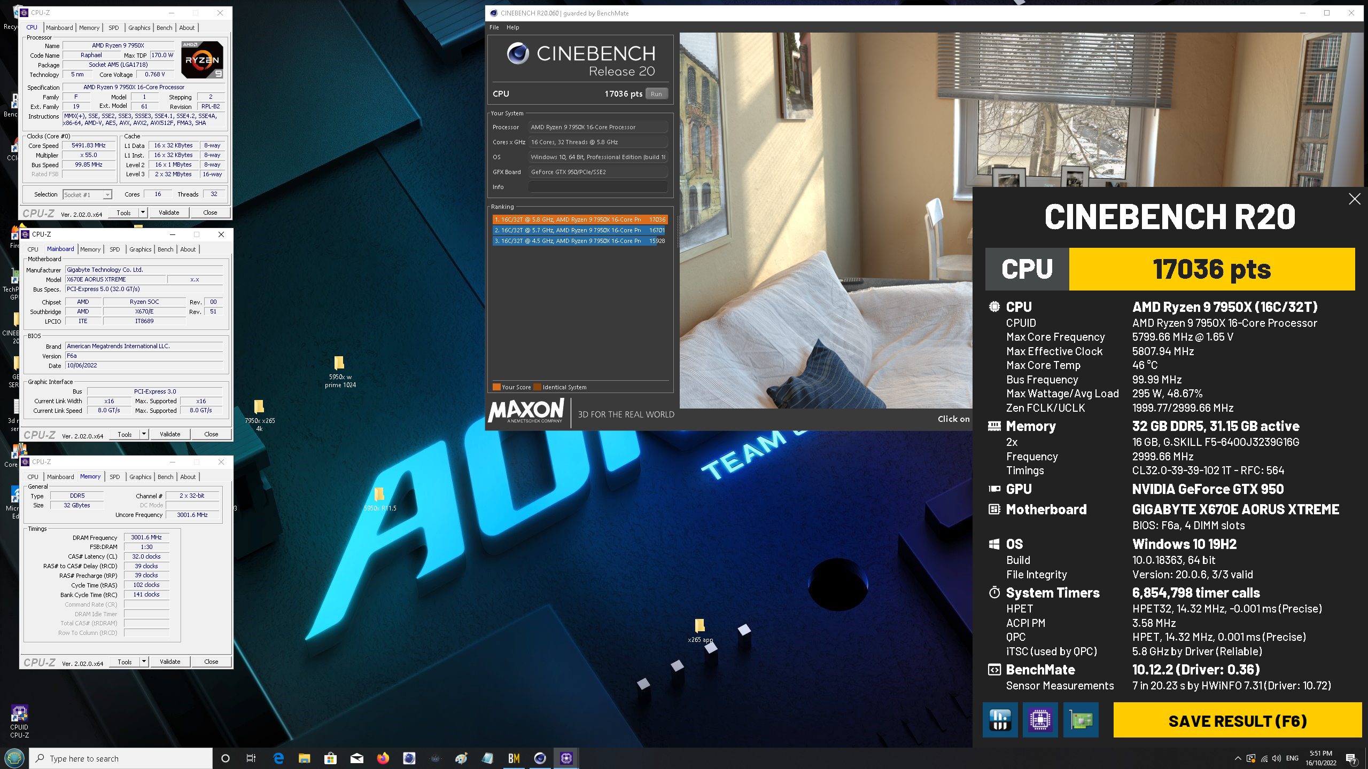Open Tools dropdown arrow in top CPU-Z window
Image resolution: width=1368 pixels, height=769 pixels.
pyautogui.click(x=143, y=213)
